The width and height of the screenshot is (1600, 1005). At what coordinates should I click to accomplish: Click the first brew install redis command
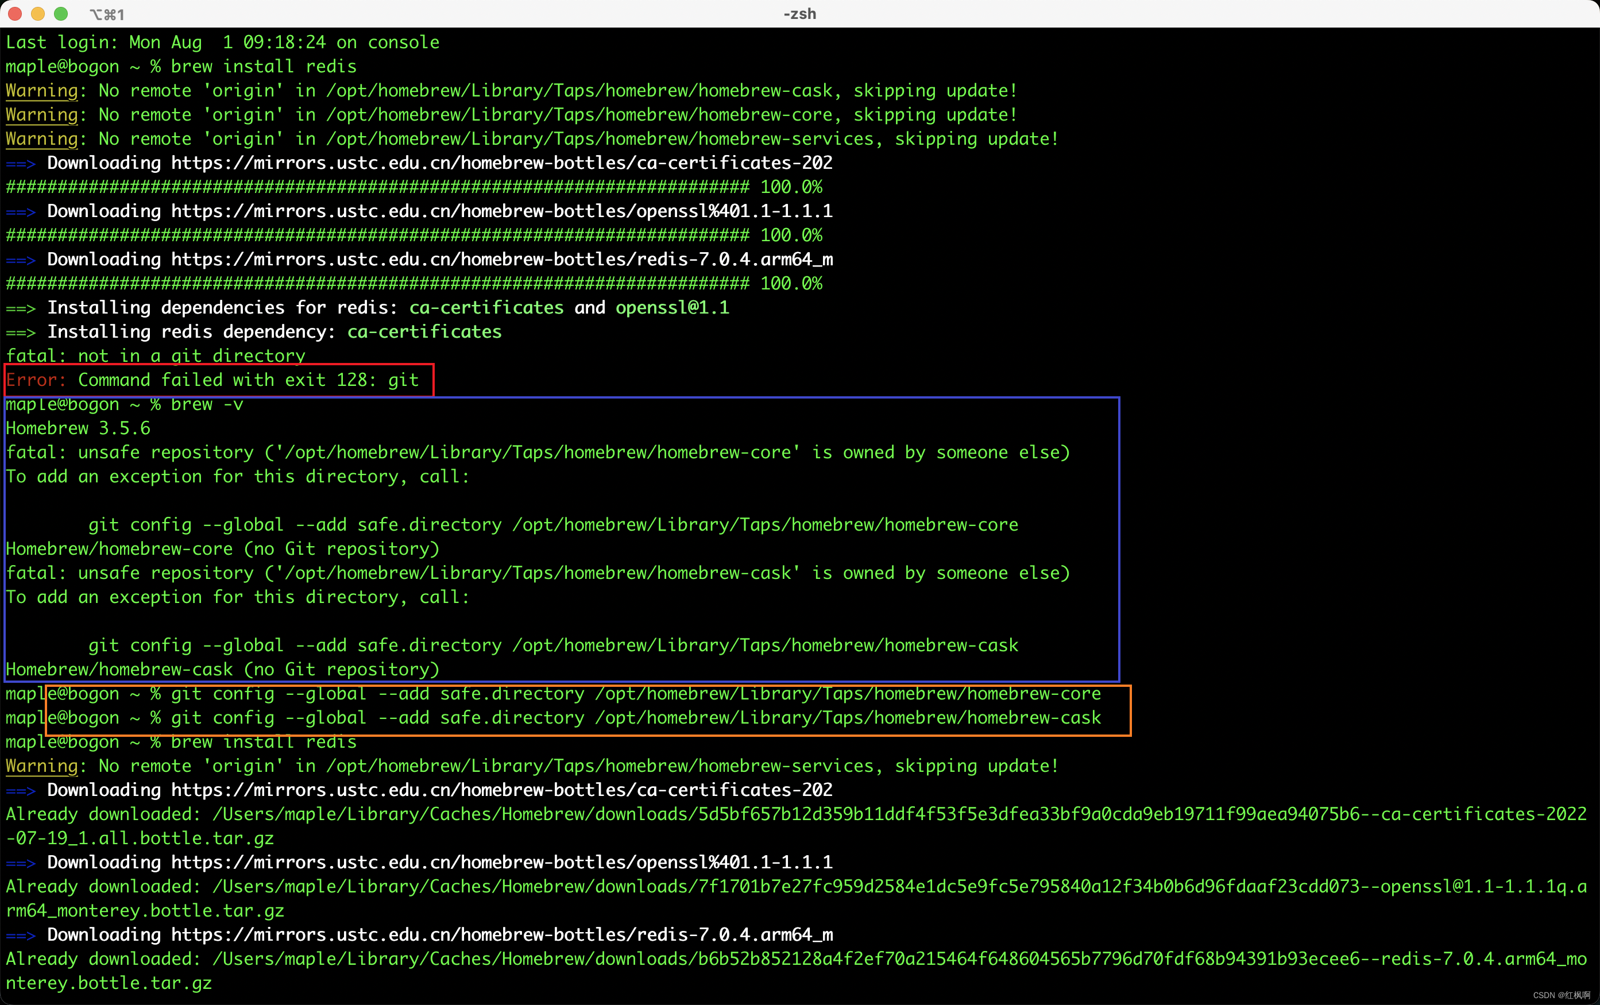(x=263, y=67)
